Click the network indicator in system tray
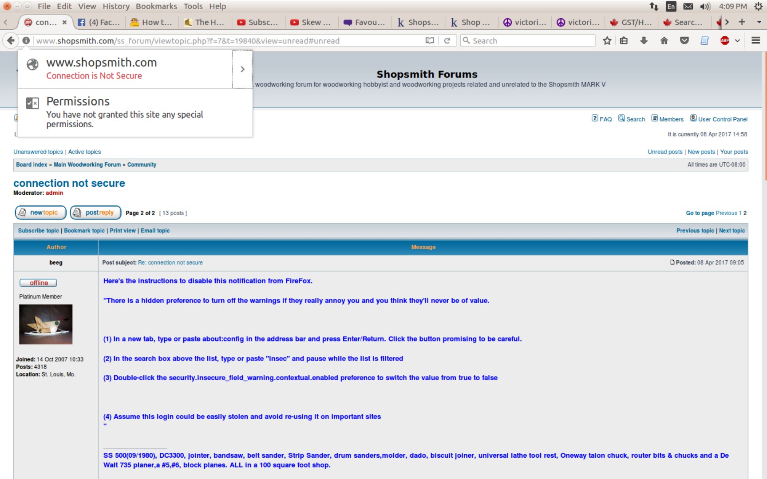The height and width of the screenshot is (479, 767). pyautogui.click(x=654, y=6)
